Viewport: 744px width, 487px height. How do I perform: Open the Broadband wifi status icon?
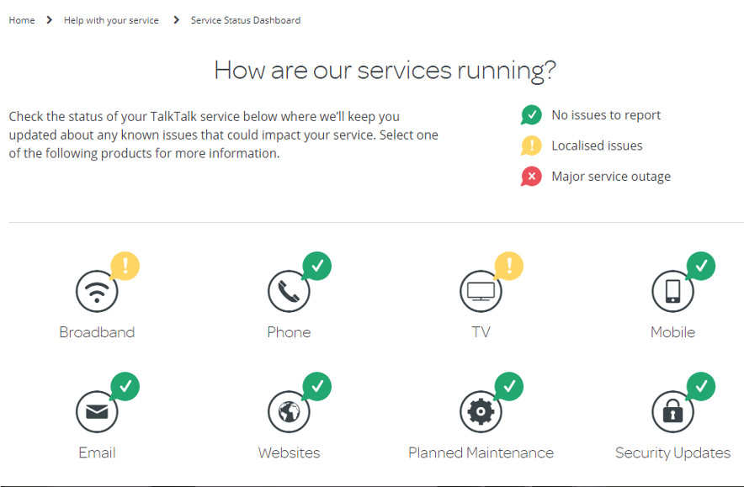tap(97, 291)
